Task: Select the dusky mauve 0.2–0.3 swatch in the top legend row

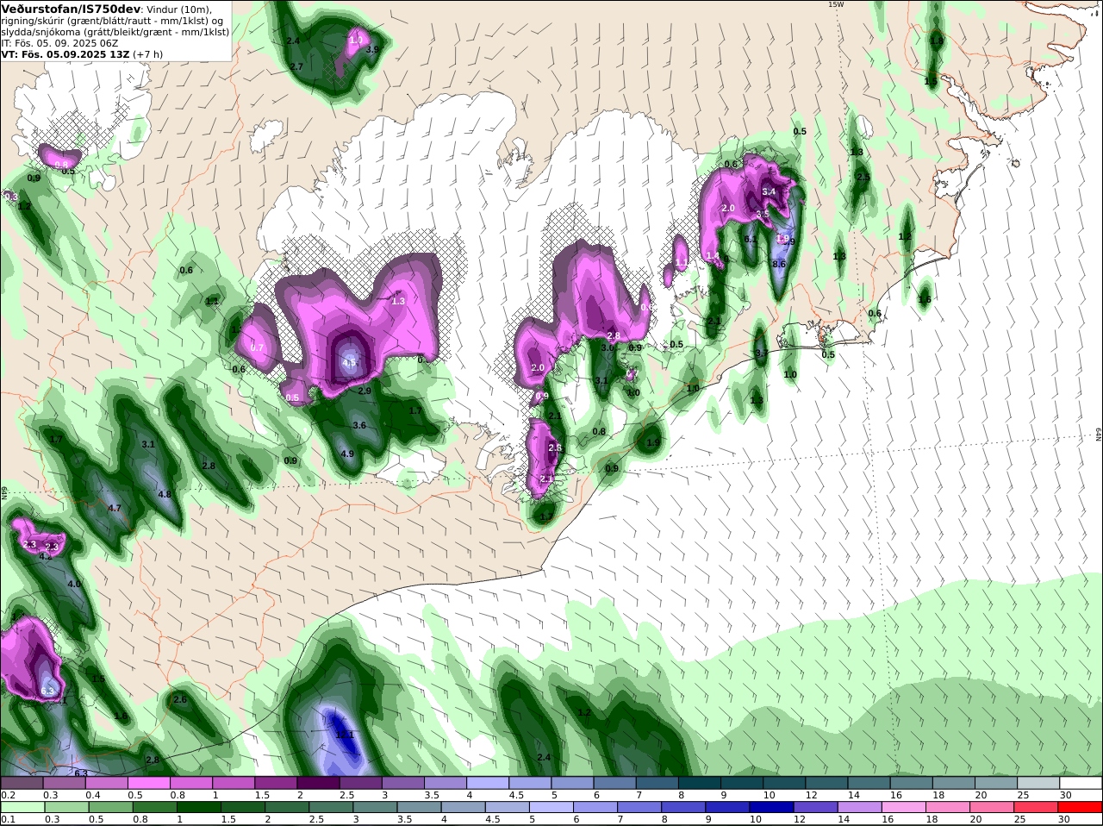Action: pos(22,783)
